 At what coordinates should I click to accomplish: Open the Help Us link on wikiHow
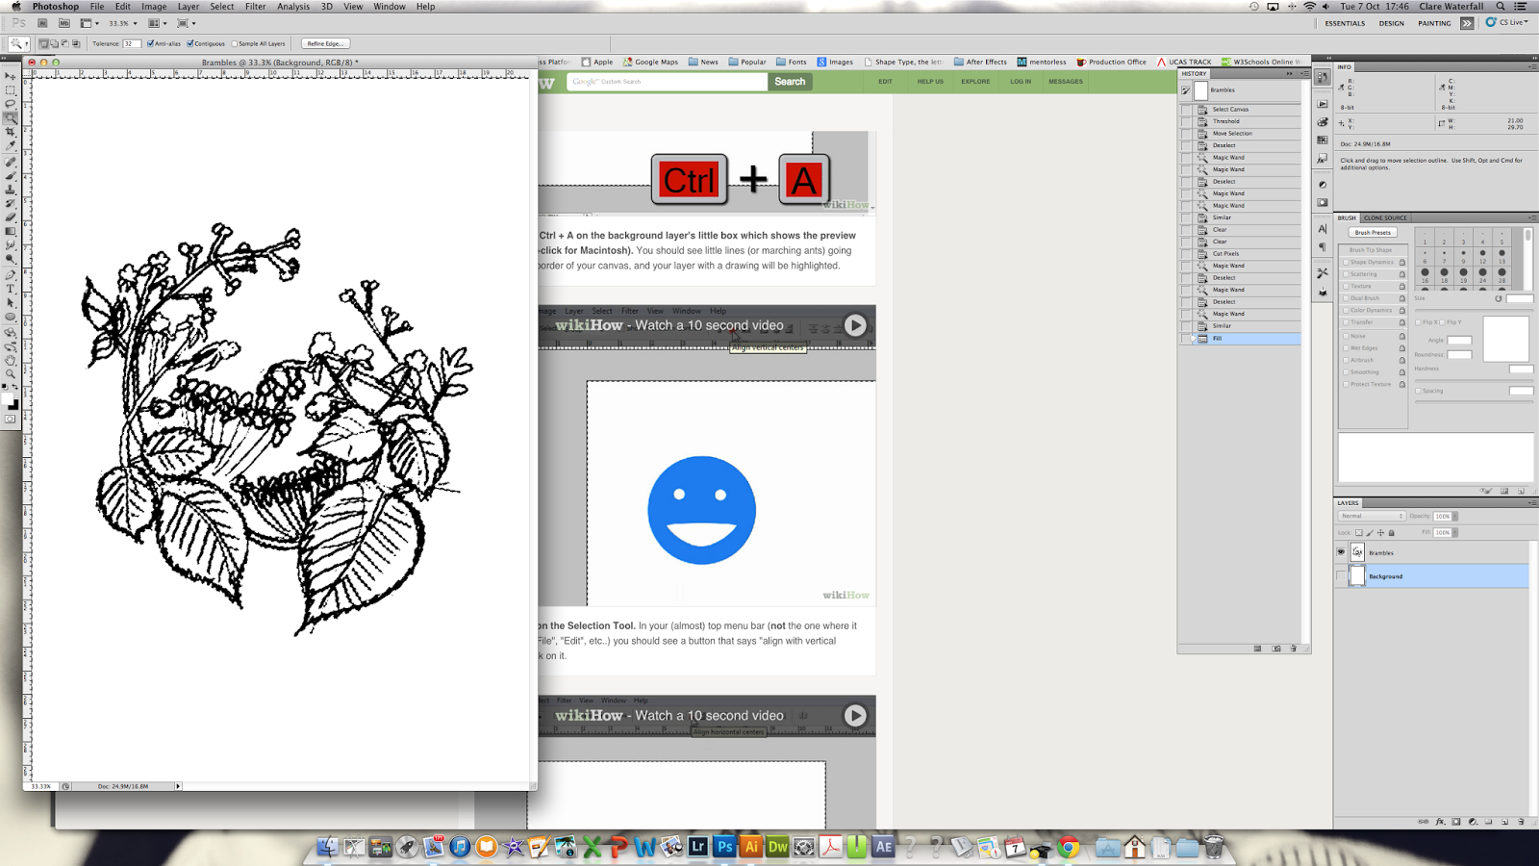tap(930, 82)
